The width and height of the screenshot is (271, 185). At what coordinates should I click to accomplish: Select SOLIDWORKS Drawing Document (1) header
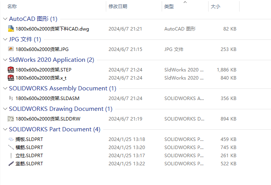point(60,109)
